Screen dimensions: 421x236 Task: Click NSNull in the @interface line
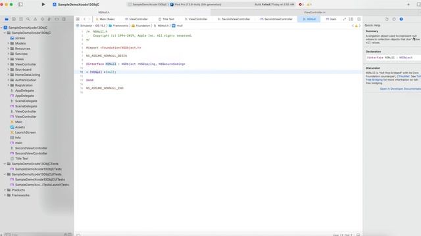[111, 64]
